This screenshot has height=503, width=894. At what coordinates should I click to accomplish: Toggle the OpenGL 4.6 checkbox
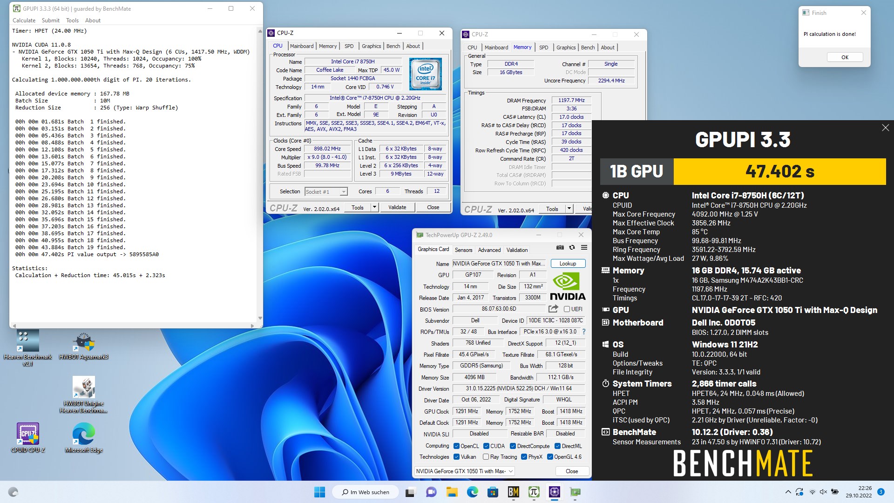point(550,457)
